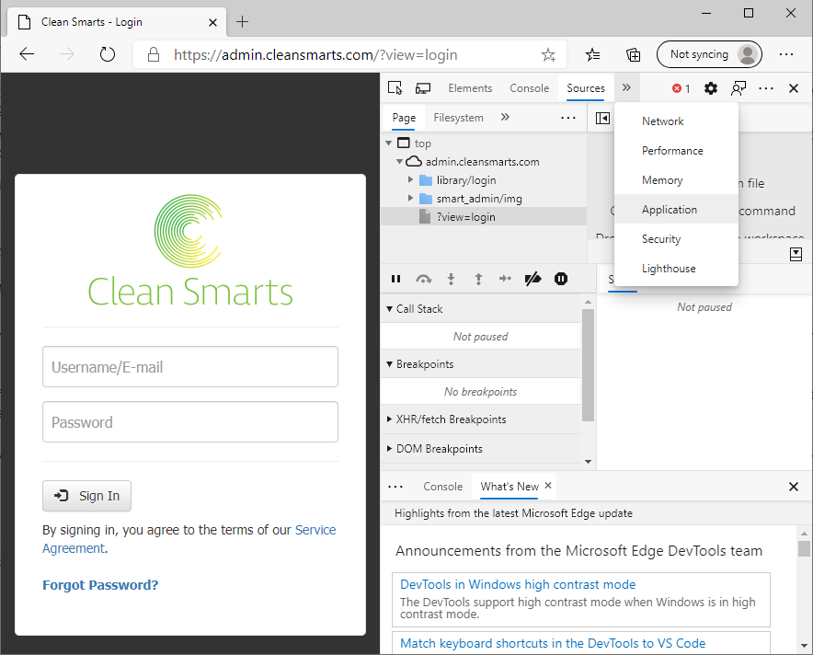Choose Application from the overflow menu
813x655 pixels.
(670, 210)
